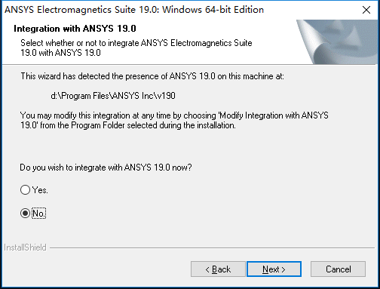Image resolution: width=380 pixels, height=289 pixels.
Task: Click the InstallShield branding label
Action: 25,247
